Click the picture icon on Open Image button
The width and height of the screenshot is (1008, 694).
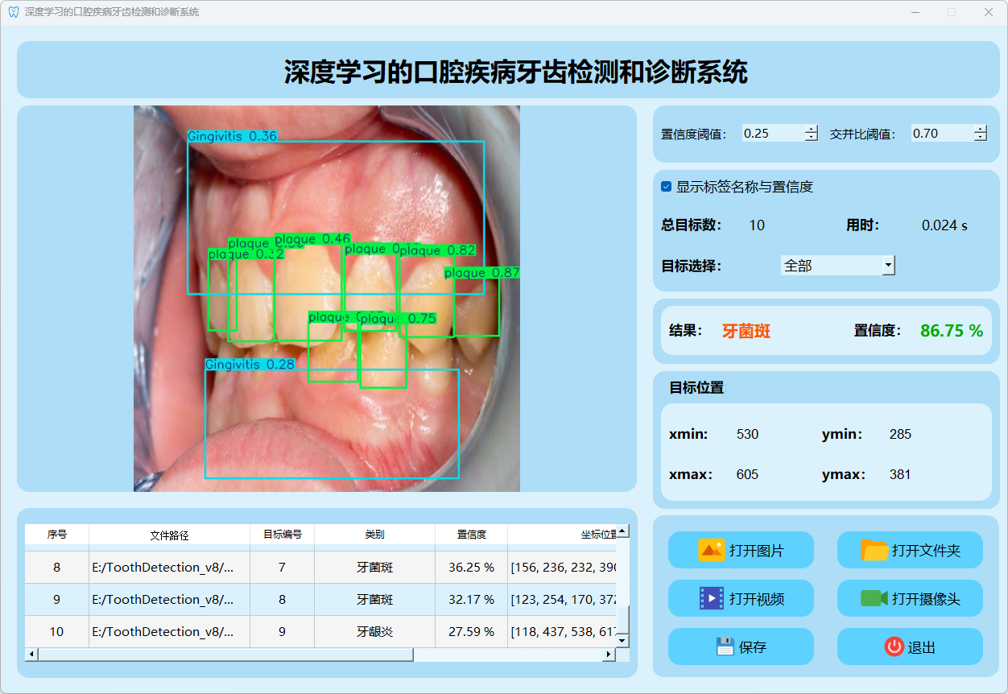coord(712,551)
